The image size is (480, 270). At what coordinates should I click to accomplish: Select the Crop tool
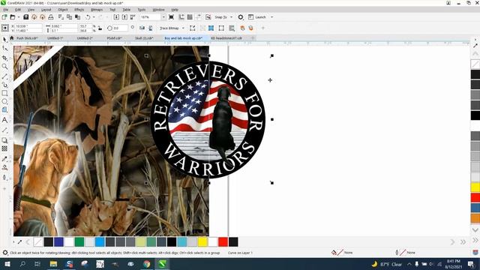click(x=4, y=58)
